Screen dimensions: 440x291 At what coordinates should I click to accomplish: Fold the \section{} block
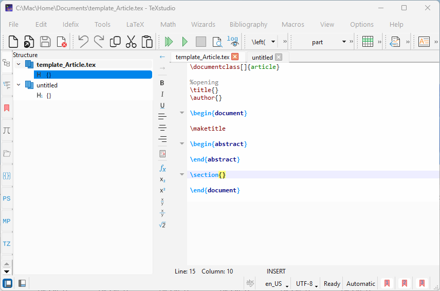click(x=182, y=174)
